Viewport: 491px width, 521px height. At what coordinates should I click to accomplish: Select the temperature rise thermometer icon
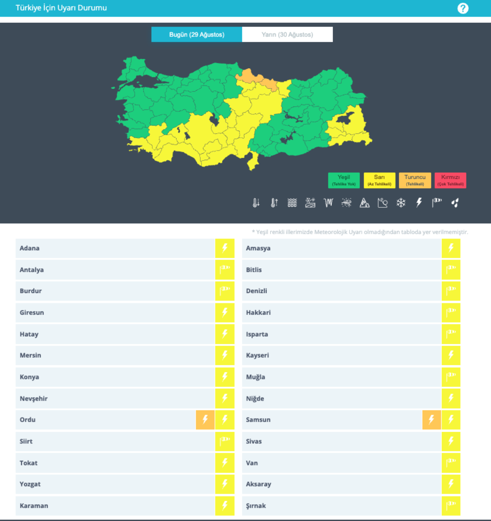click(274, 203)
